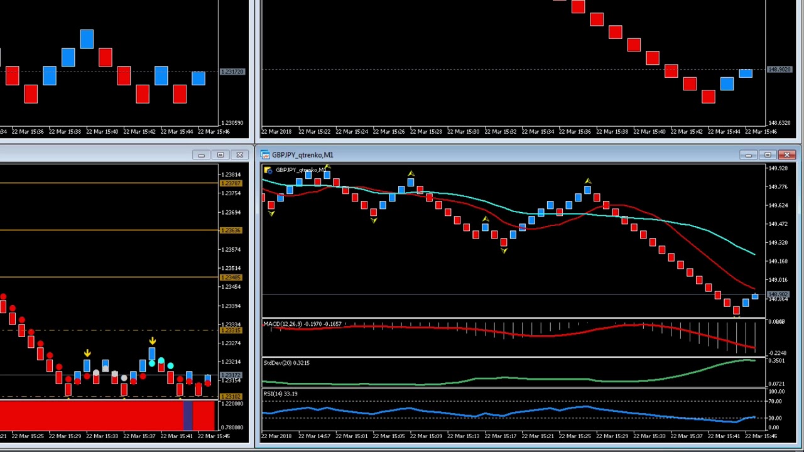Close the GBPJPY_qtrenko,M1 chart window
This screenshot has width=804, height=452.
point(787,155)
